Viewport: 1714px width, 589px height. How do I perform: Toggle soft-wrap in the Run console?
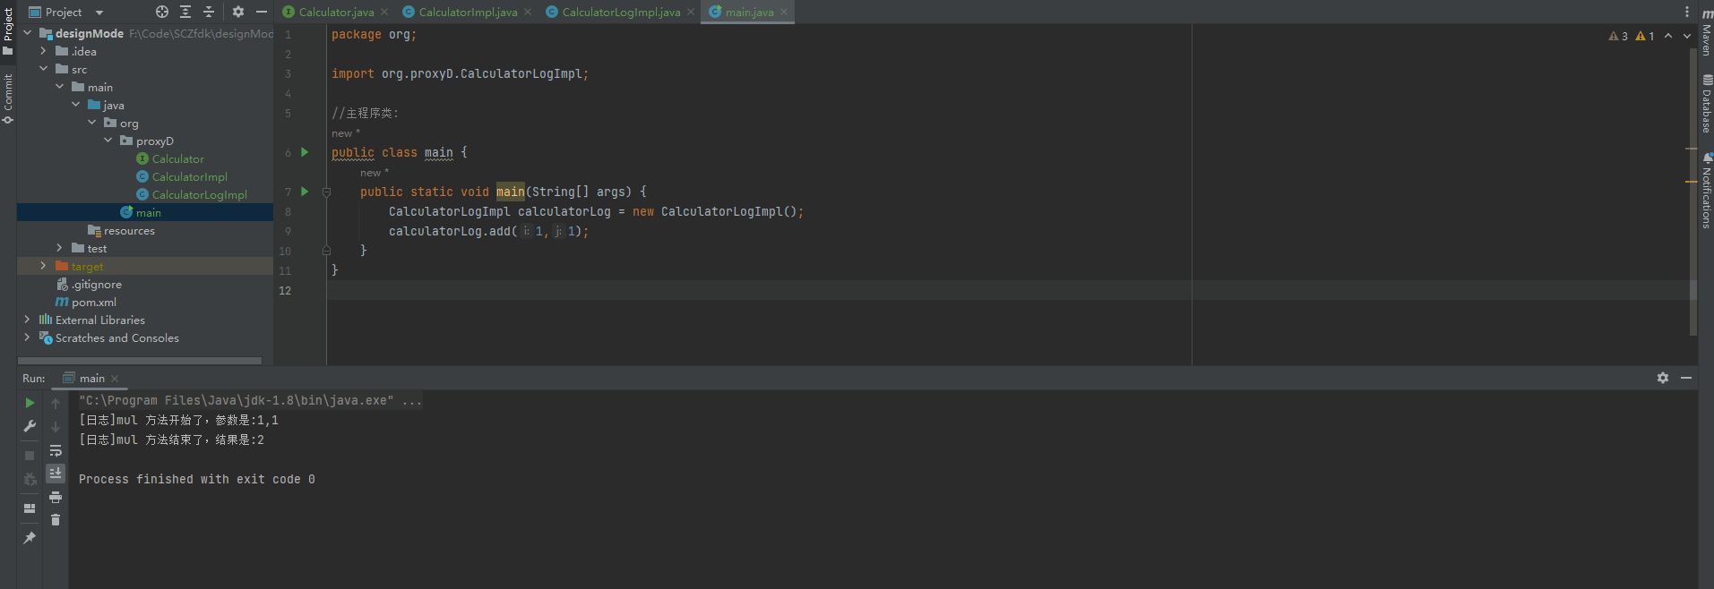(x=56, y=450)
